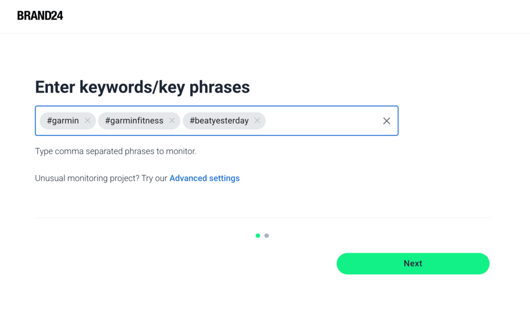Select the #garmin tag label

click(63, 121)
